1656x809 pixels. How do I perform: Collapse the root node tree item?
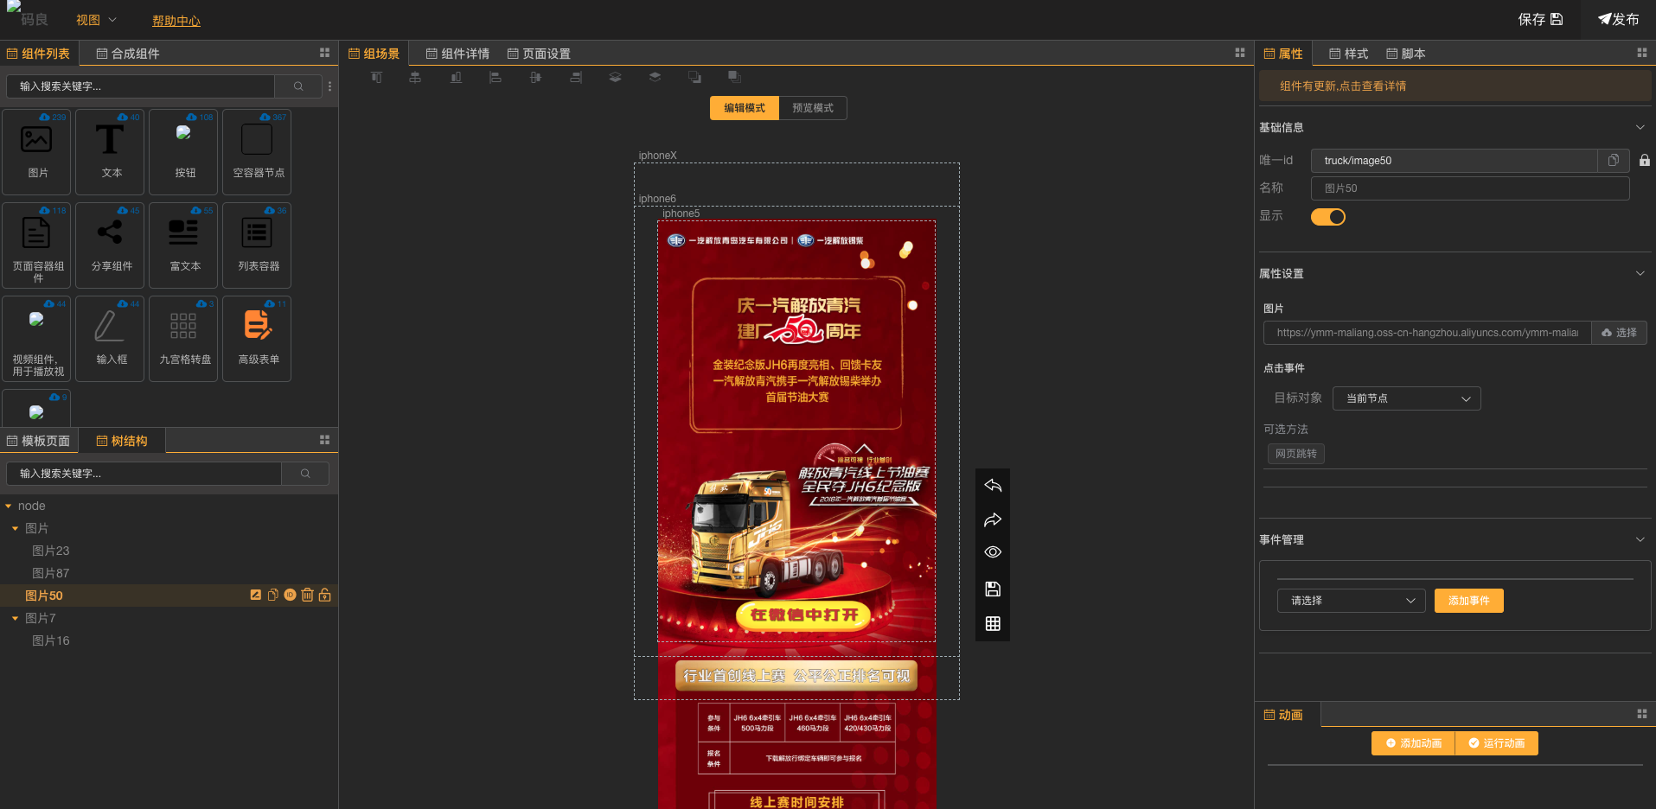tap(9, 506)
